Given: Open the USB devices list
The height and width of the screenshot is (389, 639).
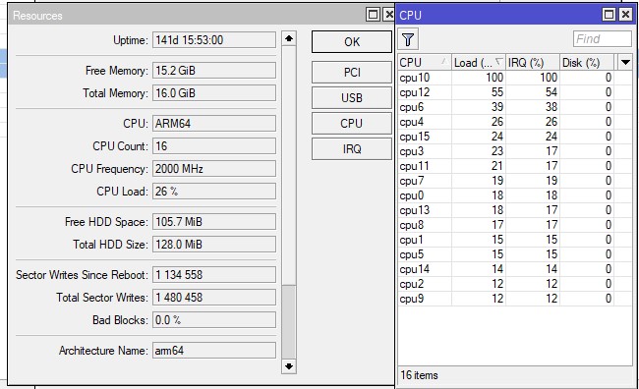Looking at the screenshot, I should (x=352, y=98).
